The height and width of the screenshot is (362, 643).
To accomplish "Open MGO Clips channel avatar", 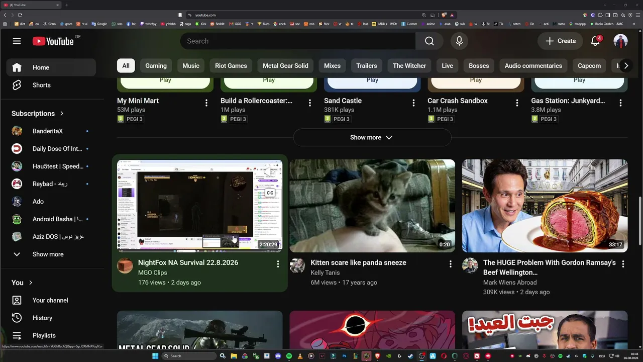I will [125, 265].
